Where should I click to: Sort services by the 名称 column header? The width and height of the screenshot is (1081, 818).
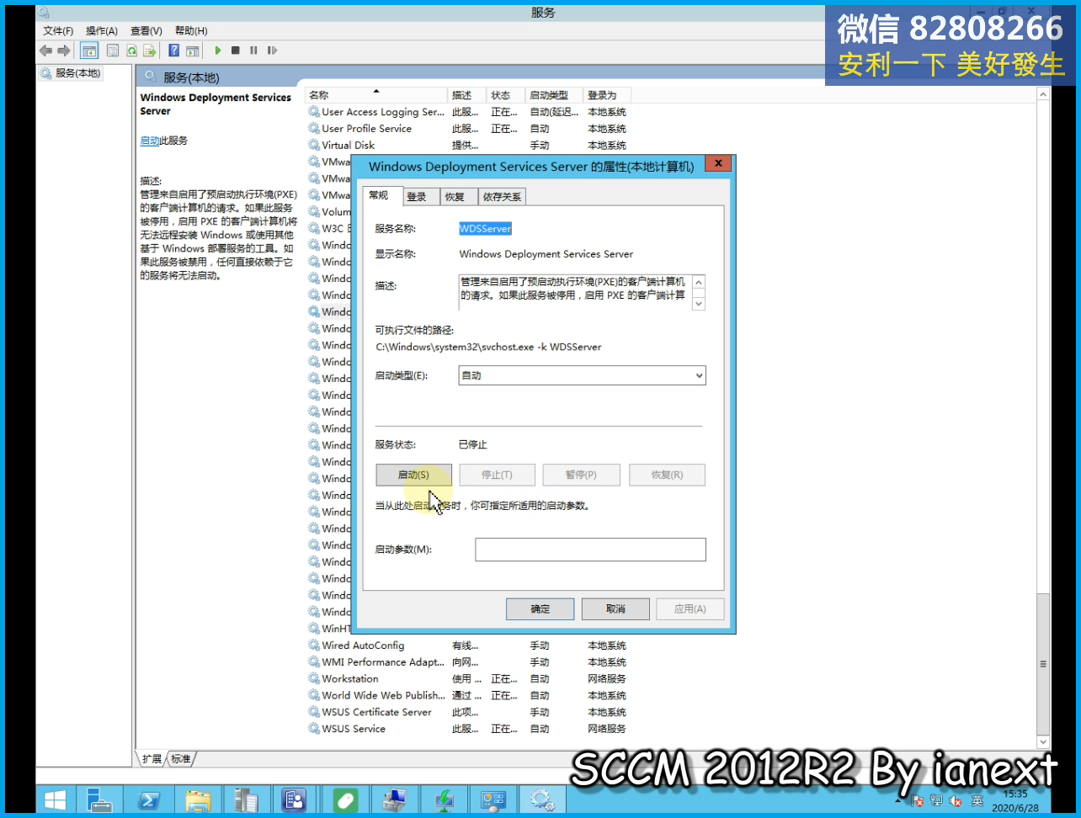click(x=376, y=95)
